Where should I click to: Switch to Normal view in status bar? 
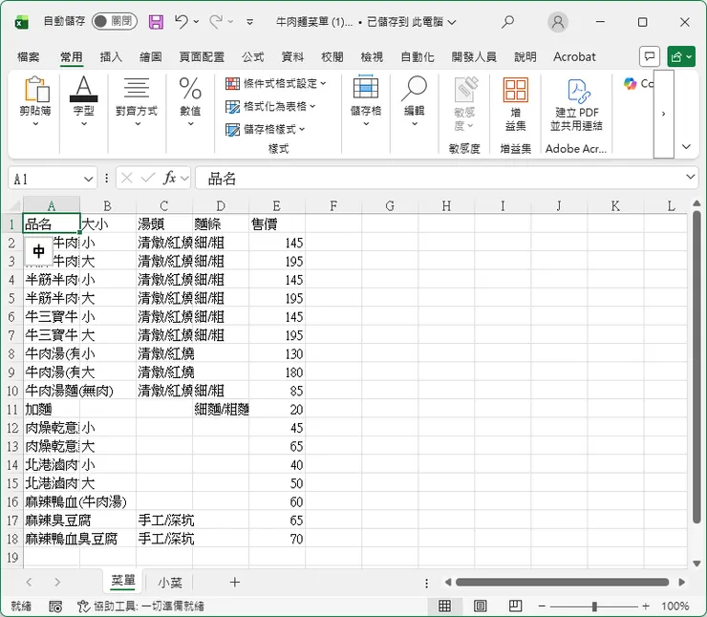(444, 606)
